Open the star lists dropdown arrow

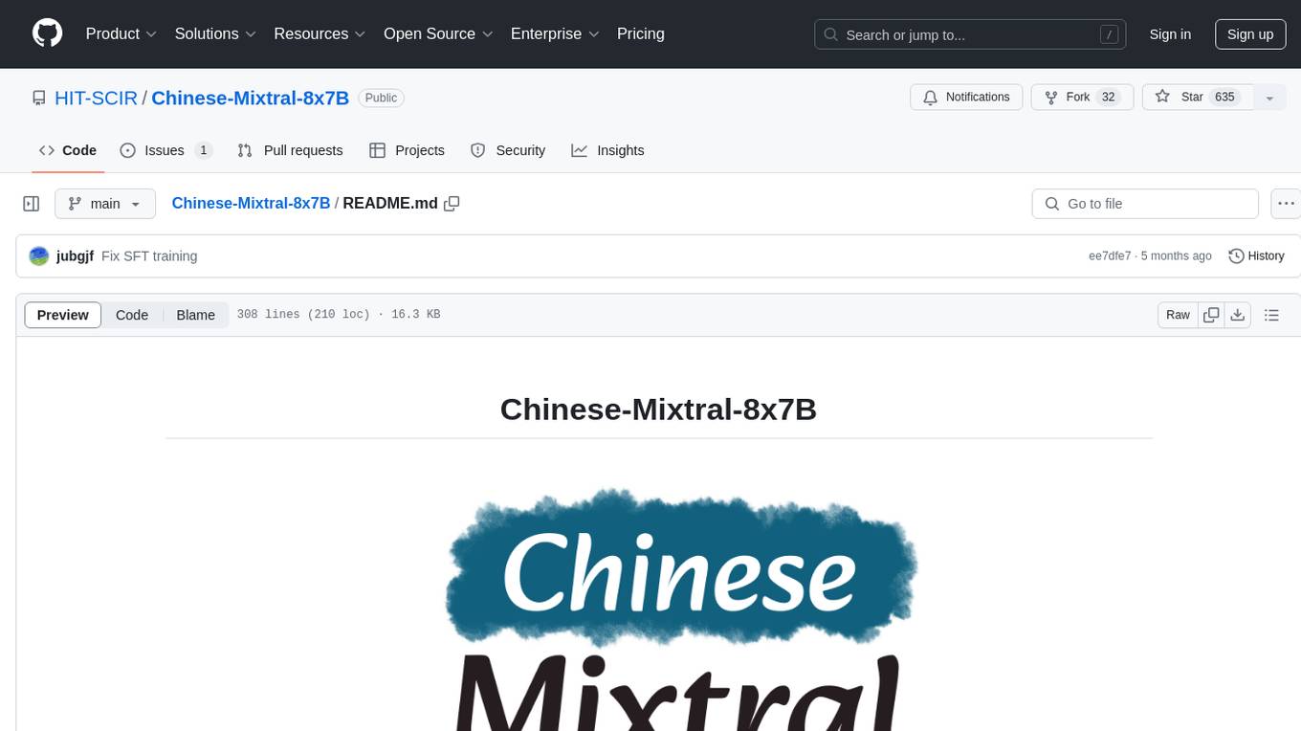tap(1269, 98)
